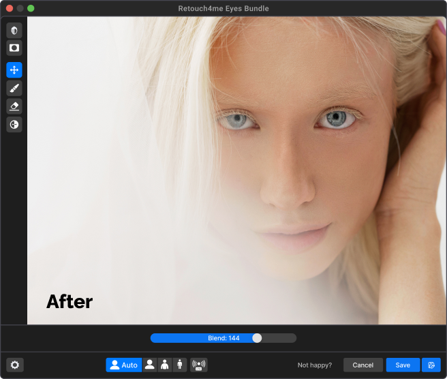This screenshot has width=447, height=379.
Task: Click the Not happy? link
Action: [315, 365]
